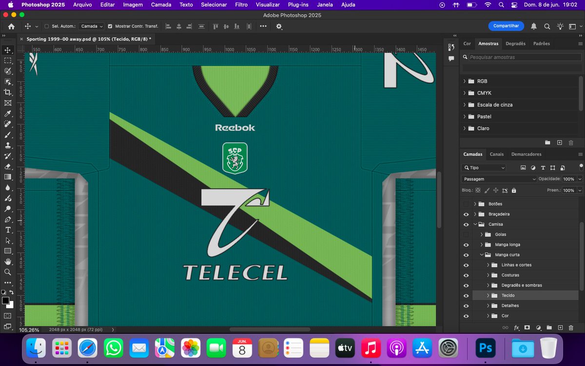585x366 pixels.
Task: Select the Horizontal Type tool
Action: pyautogui.click(x=8, y=230)
